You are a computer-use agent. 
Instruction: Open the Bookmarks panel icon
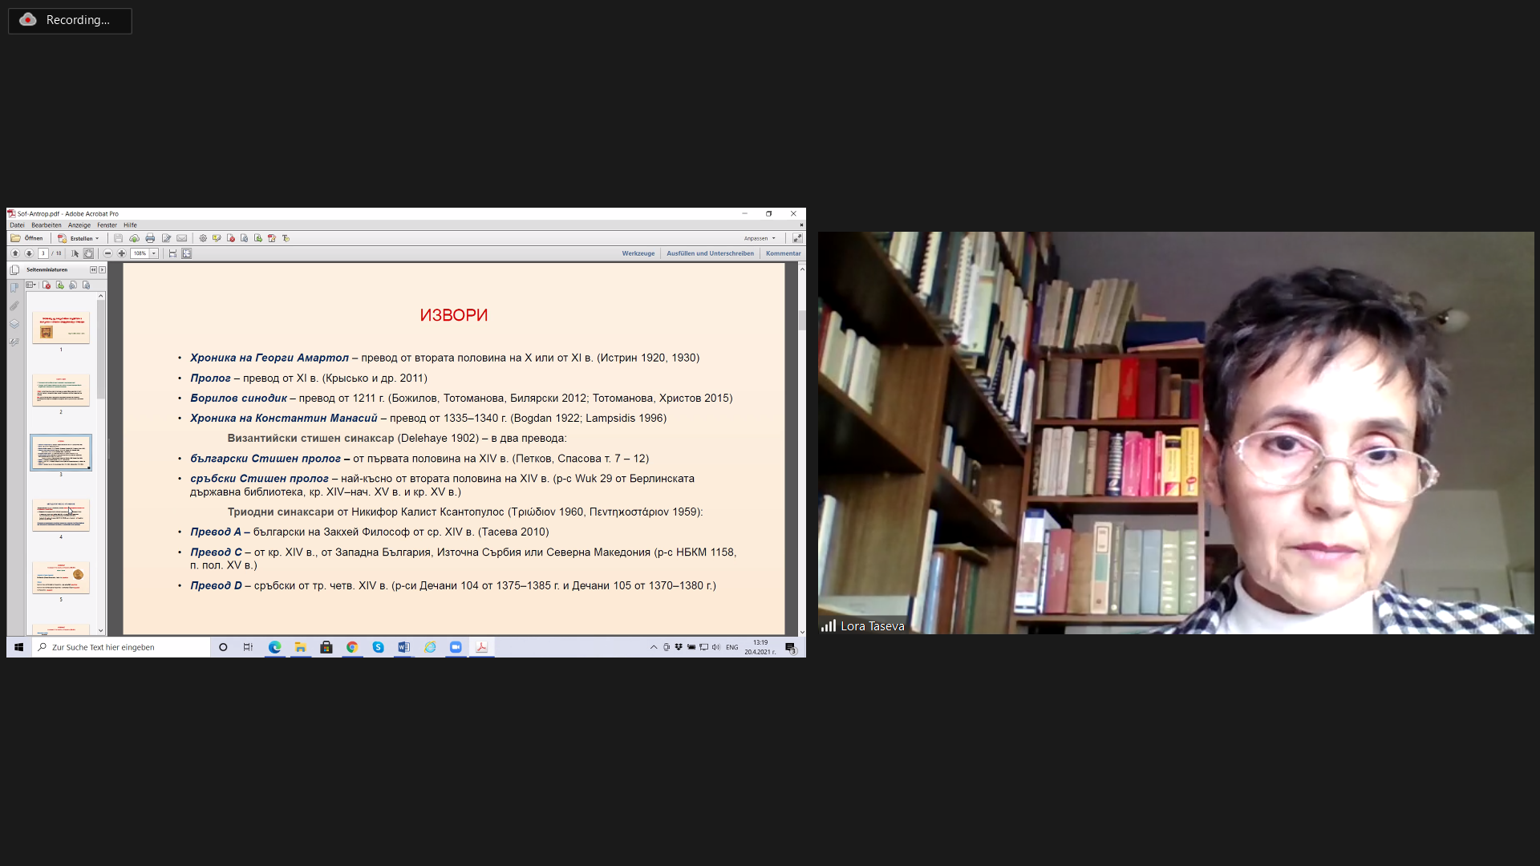click(x=14, y=288)
